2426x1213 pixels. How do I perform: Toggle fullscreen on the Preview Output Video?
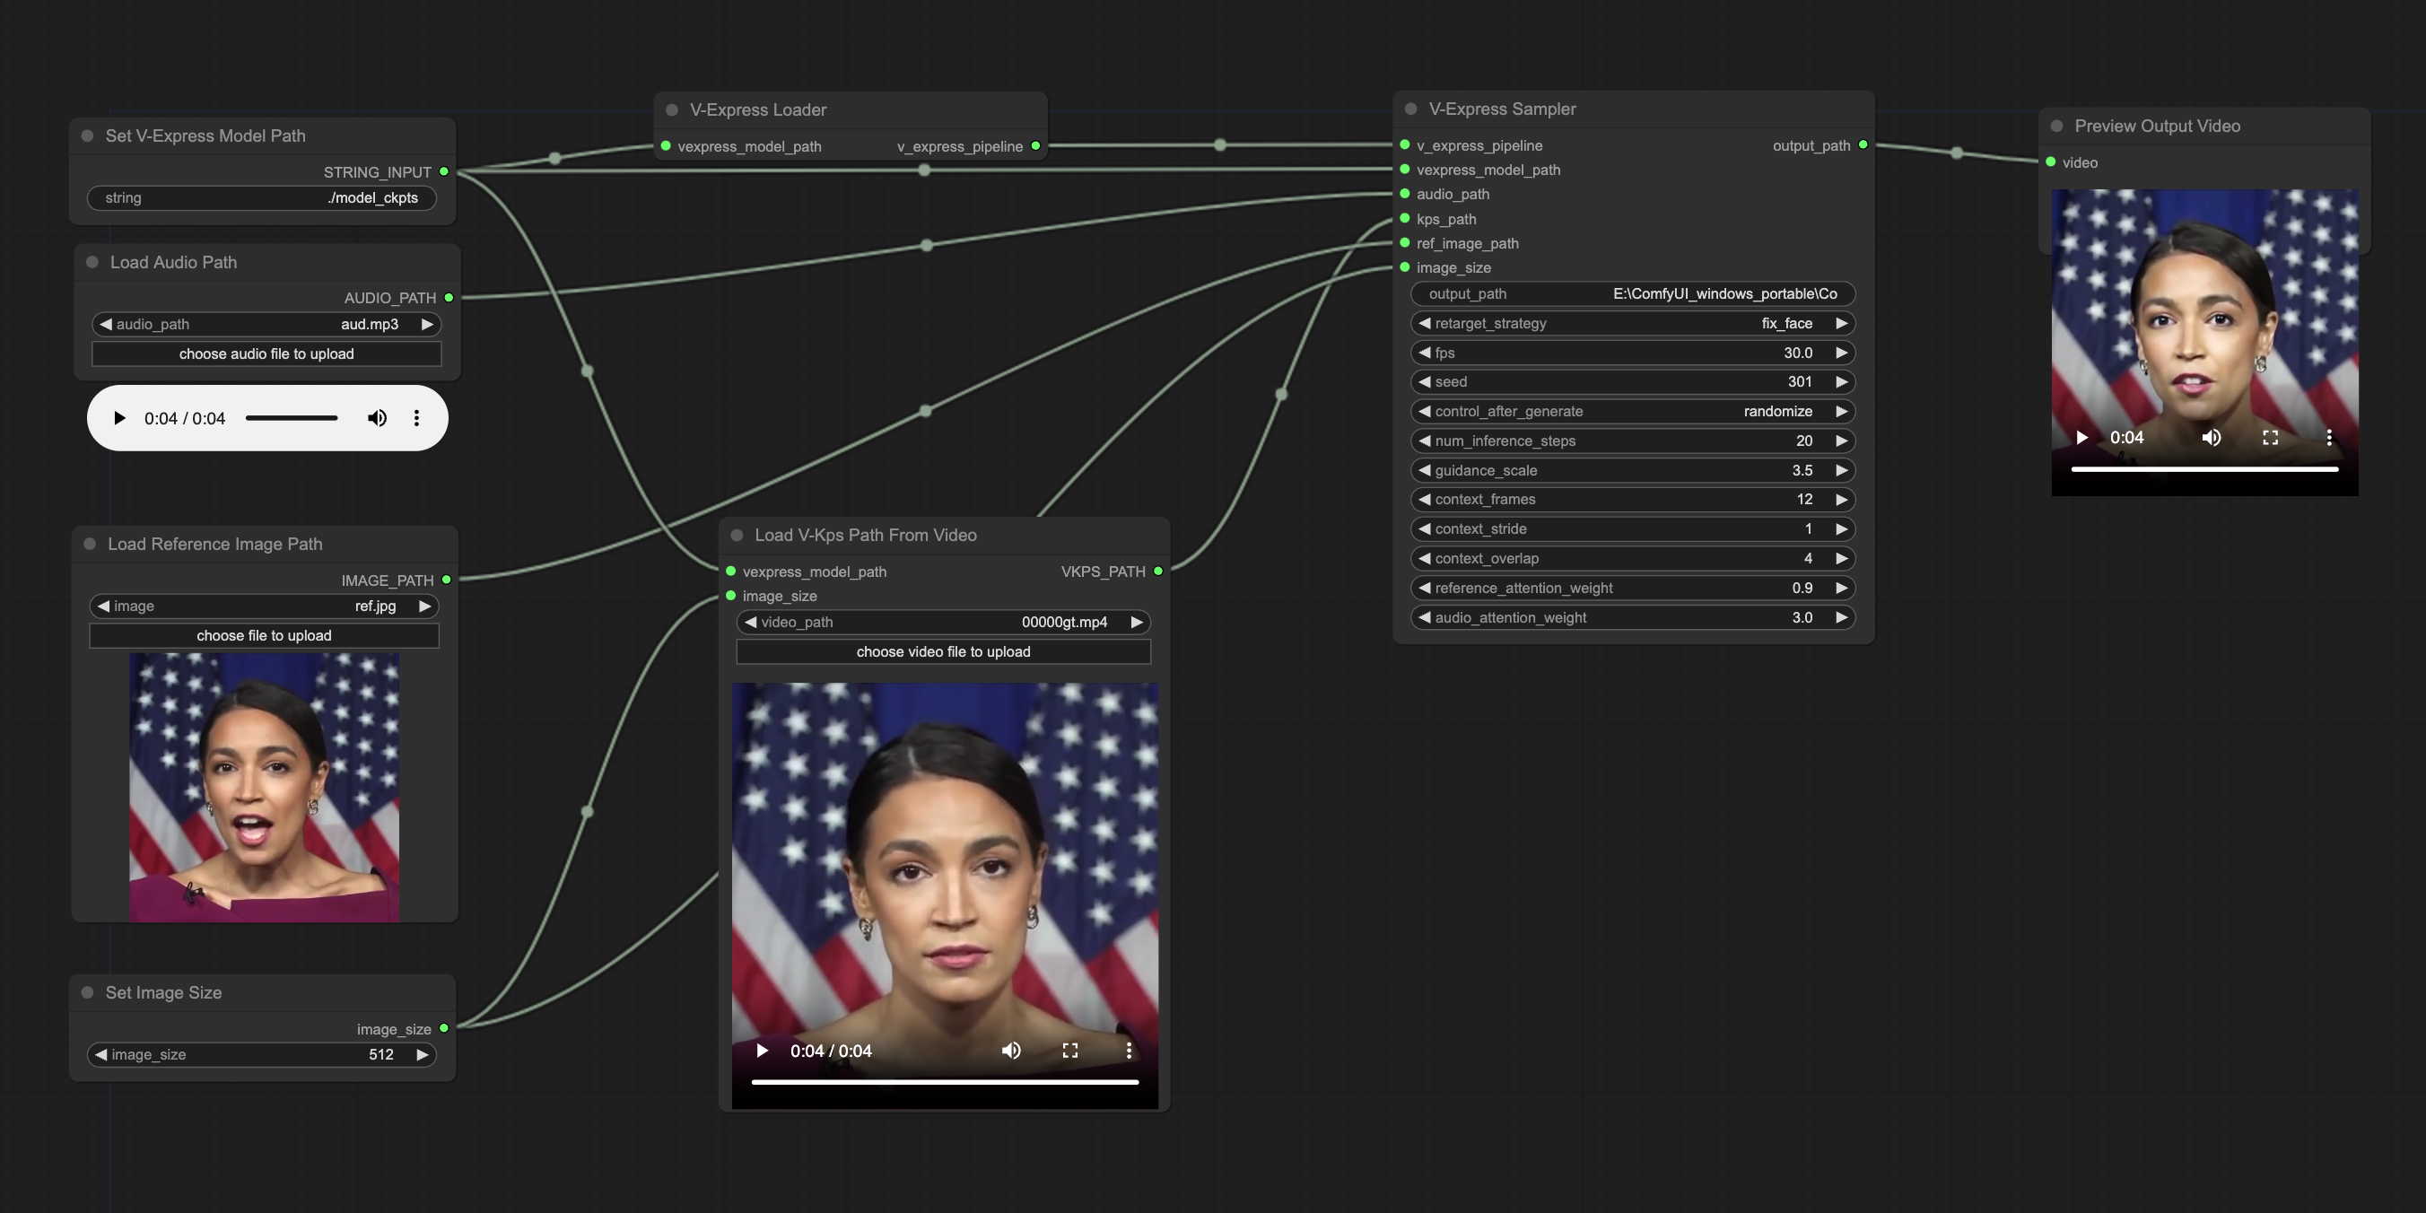(x=2270, y=437)
